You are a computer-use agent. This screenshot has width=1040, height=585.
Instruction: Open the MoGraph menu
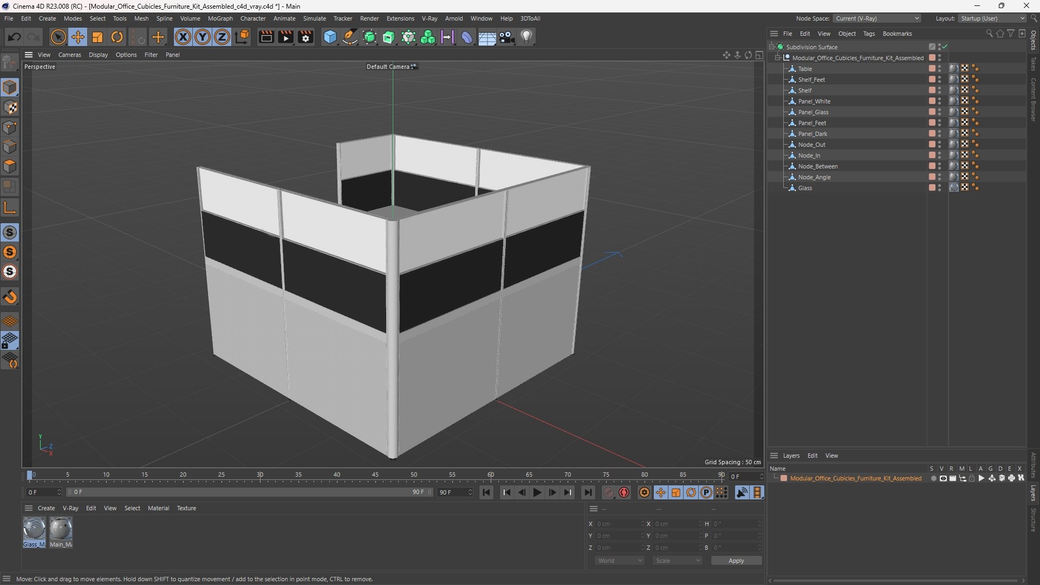[x=220, y=18]
